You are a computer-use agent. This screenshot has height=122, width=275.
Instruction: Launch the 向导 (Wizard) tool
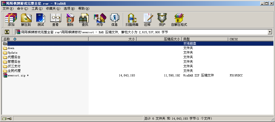tap(100, 20)
